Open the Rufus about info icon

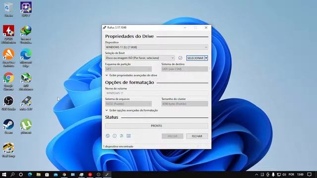pyautogui.click(x=114, y=136)
